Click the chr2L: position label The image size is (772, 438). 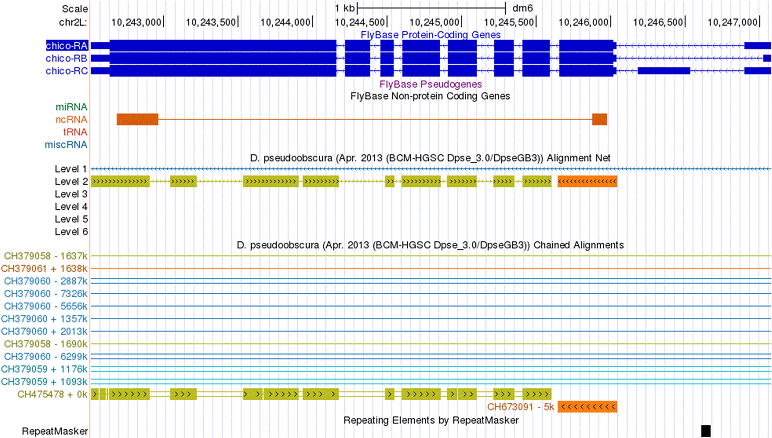click(x=73, y=22)
